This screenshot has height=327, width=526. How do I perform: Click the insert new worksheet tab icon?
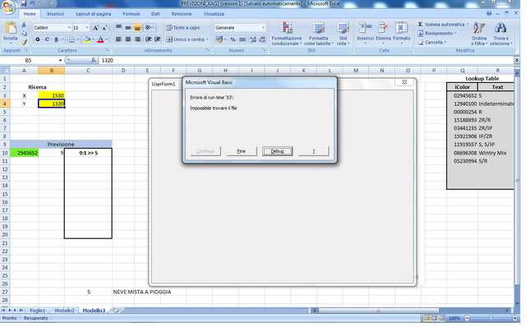[115, 311]
